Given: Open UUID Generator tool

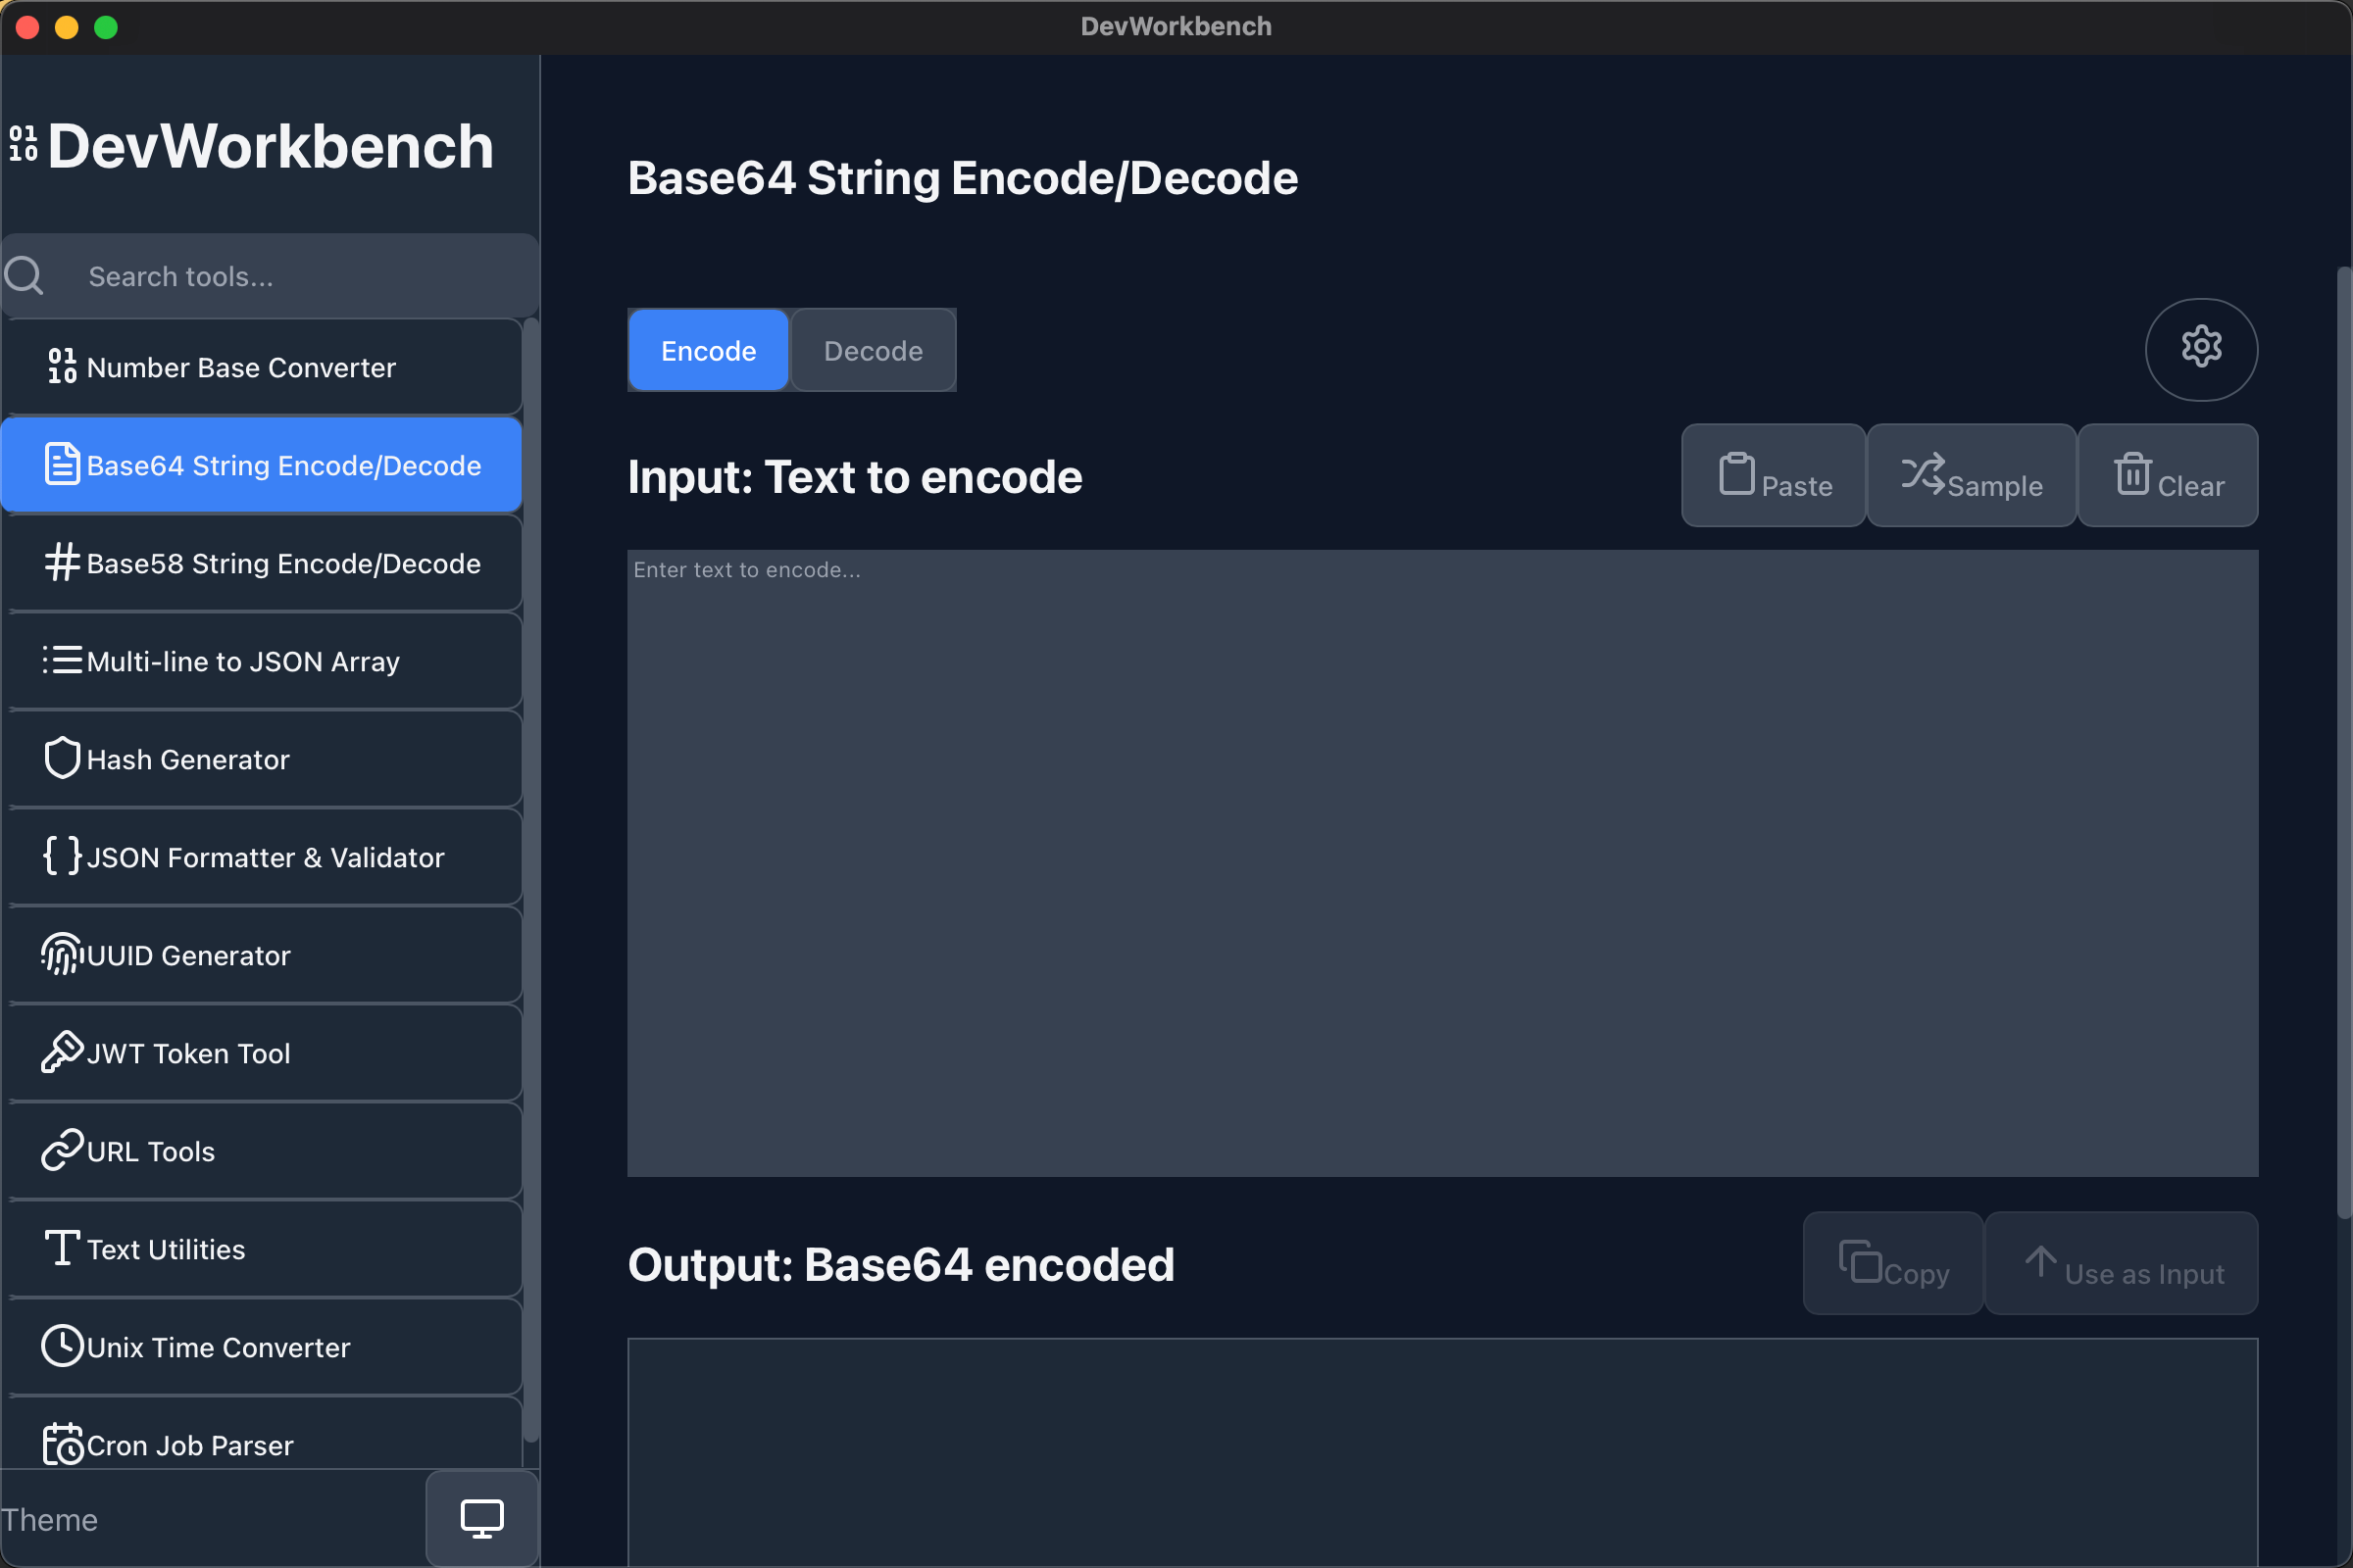Looking at the screenshot, I should pos(262,955).
